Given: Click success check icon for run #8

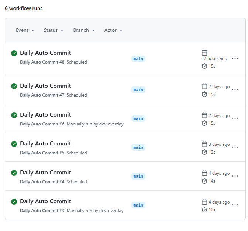Looking at the screenshot, I should (14, 53).
